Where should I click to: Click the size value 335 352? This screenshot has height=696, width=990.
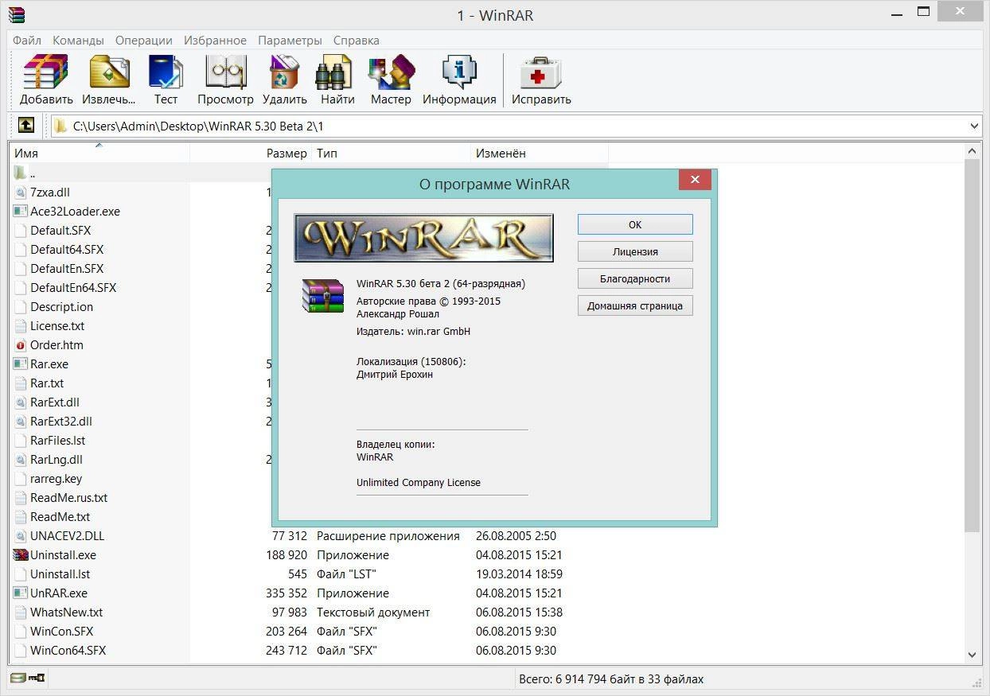pos(286,593)
